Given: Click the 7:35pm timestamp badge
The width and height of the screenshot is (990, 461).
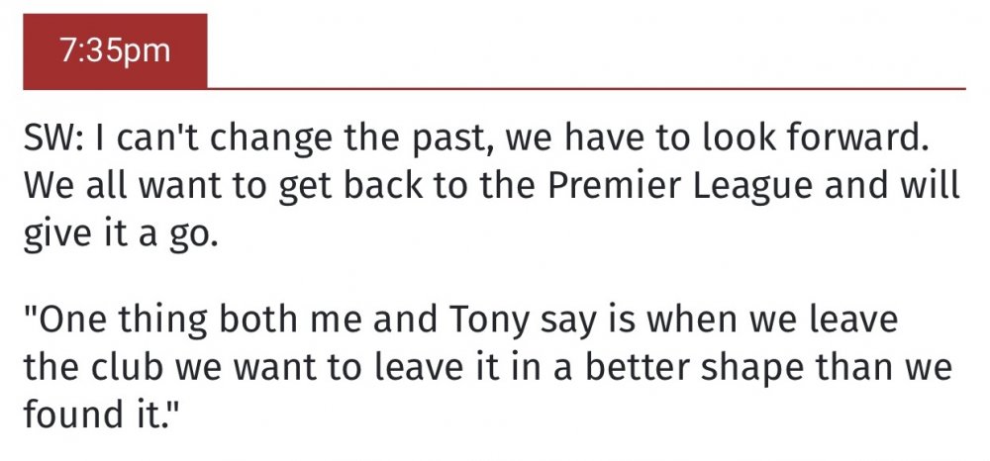Looking at the screenshot, I should [115, 51].
